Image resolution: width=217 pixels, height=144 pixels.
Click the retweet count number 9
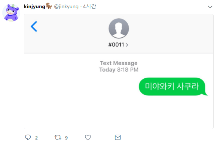67,138
